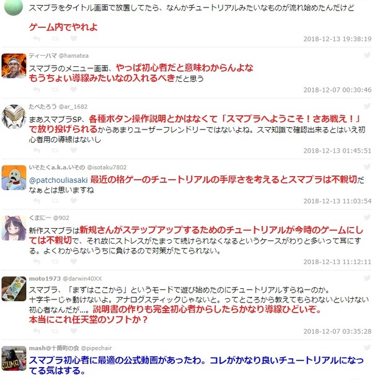Screen dimensions: 372x380
Task: Like the tweet by moto1973 @darwin40XX
Action: click(74, 331)
